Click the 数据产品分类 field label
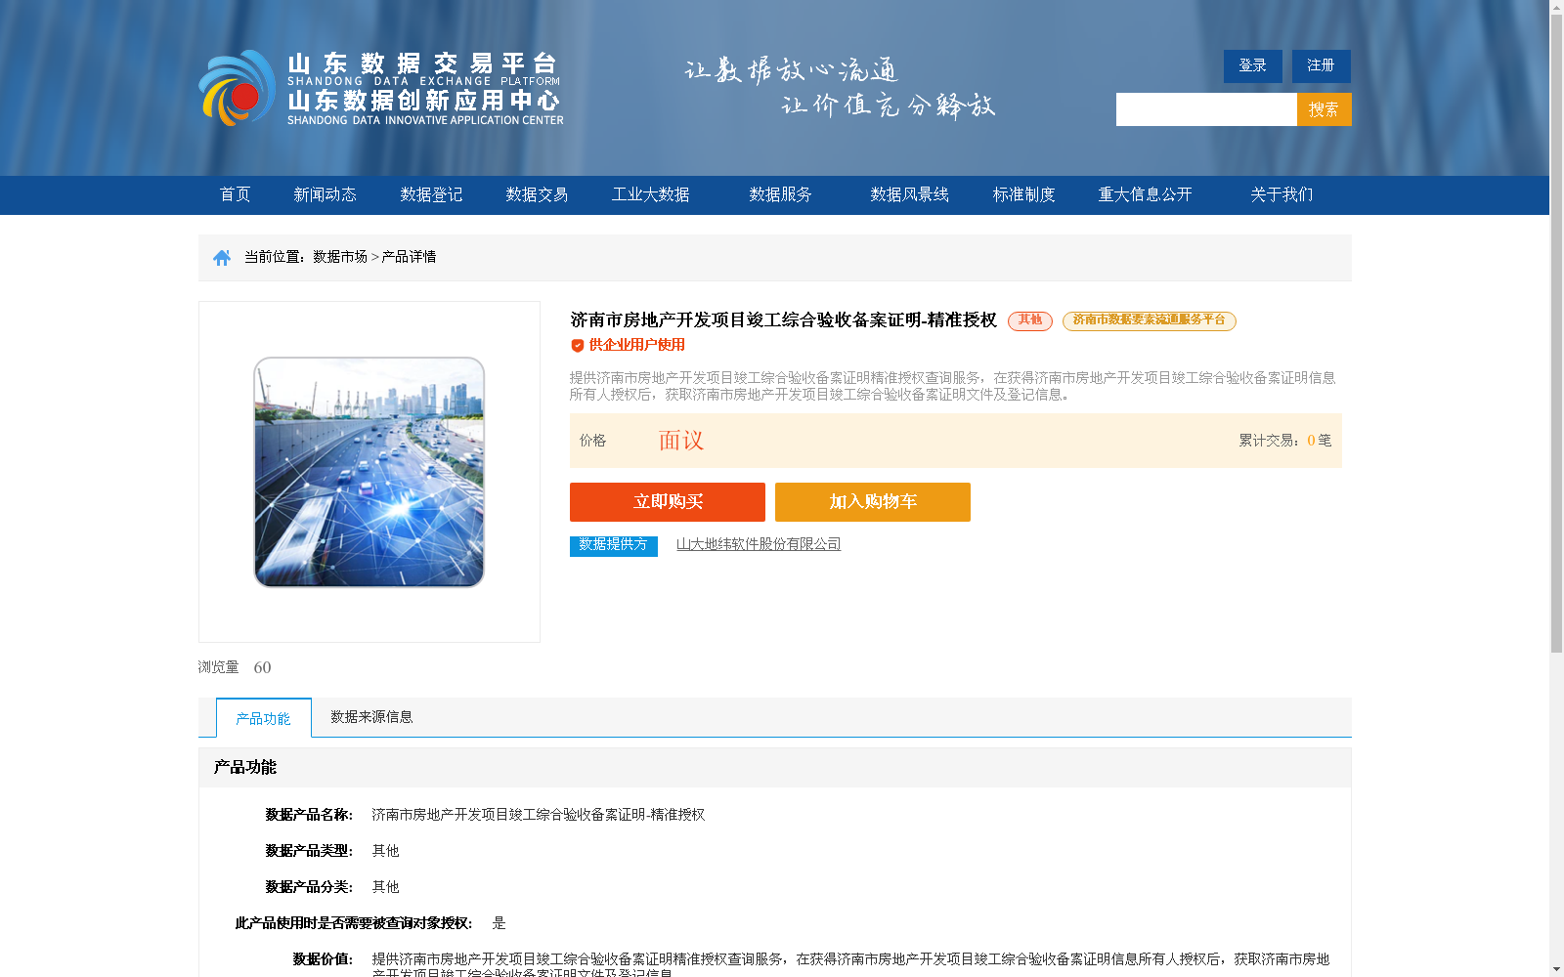This screenshot has height=977, width=1564. pos(309,887)
